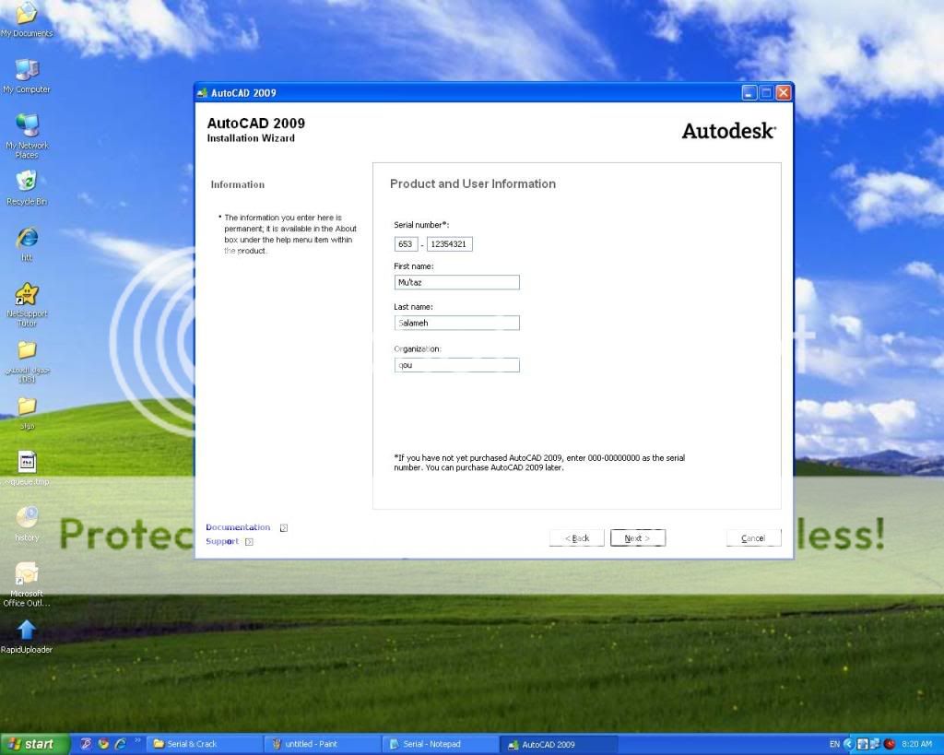Open My Network Places icon
This screenshot has height=755, width=944.
tap(27, 126)
